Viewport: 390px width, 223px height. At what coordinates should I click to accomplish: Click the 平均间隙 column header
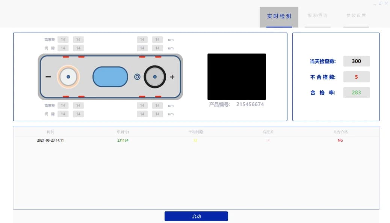point(195,132)
